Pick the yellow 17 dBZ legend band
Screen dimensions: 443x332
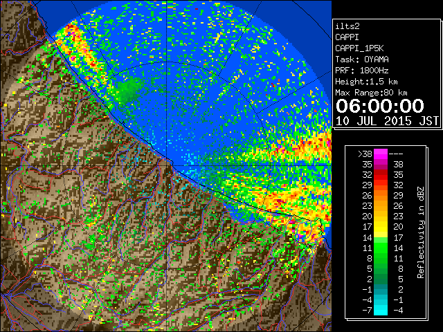381,227
